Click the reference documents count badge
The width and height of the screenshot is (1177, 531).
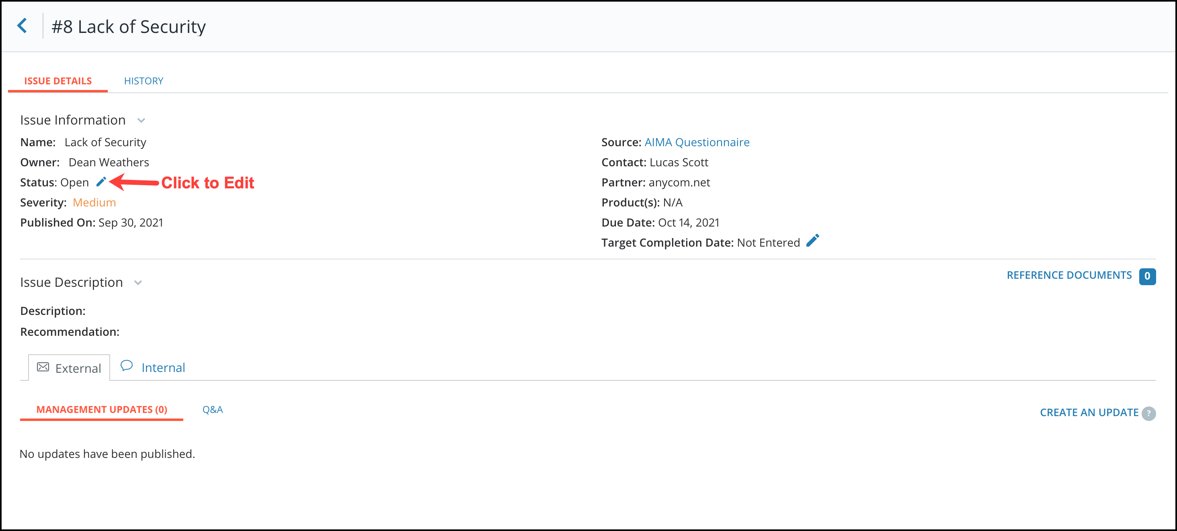tap(1147, 276)
